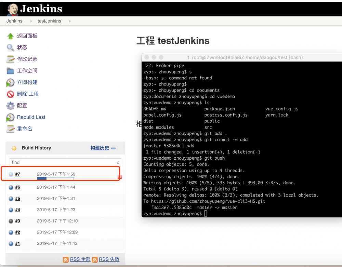Click the RSS 全部 feed icon
The width and height of the screenshot is (342, 267).
[x=66, y=259]
